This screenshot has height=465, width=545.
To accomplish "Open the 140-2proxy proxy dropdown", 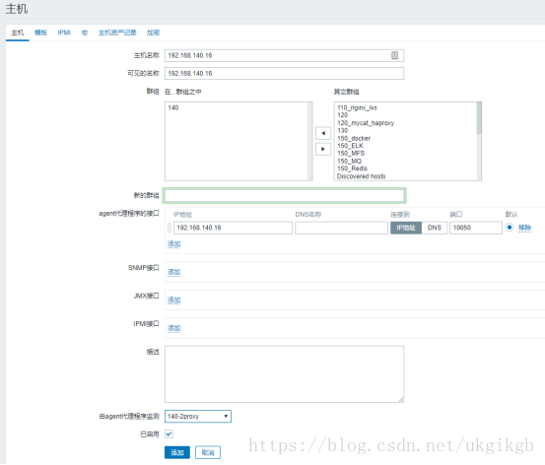I will click(198, 417).
